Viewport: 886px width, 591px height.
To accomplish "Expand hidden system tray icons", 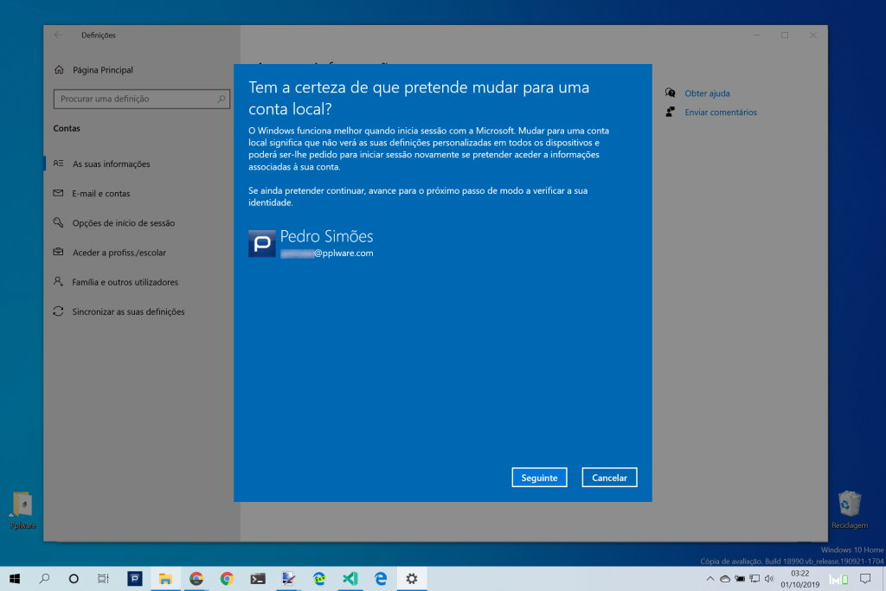I will tap(710, 579).
